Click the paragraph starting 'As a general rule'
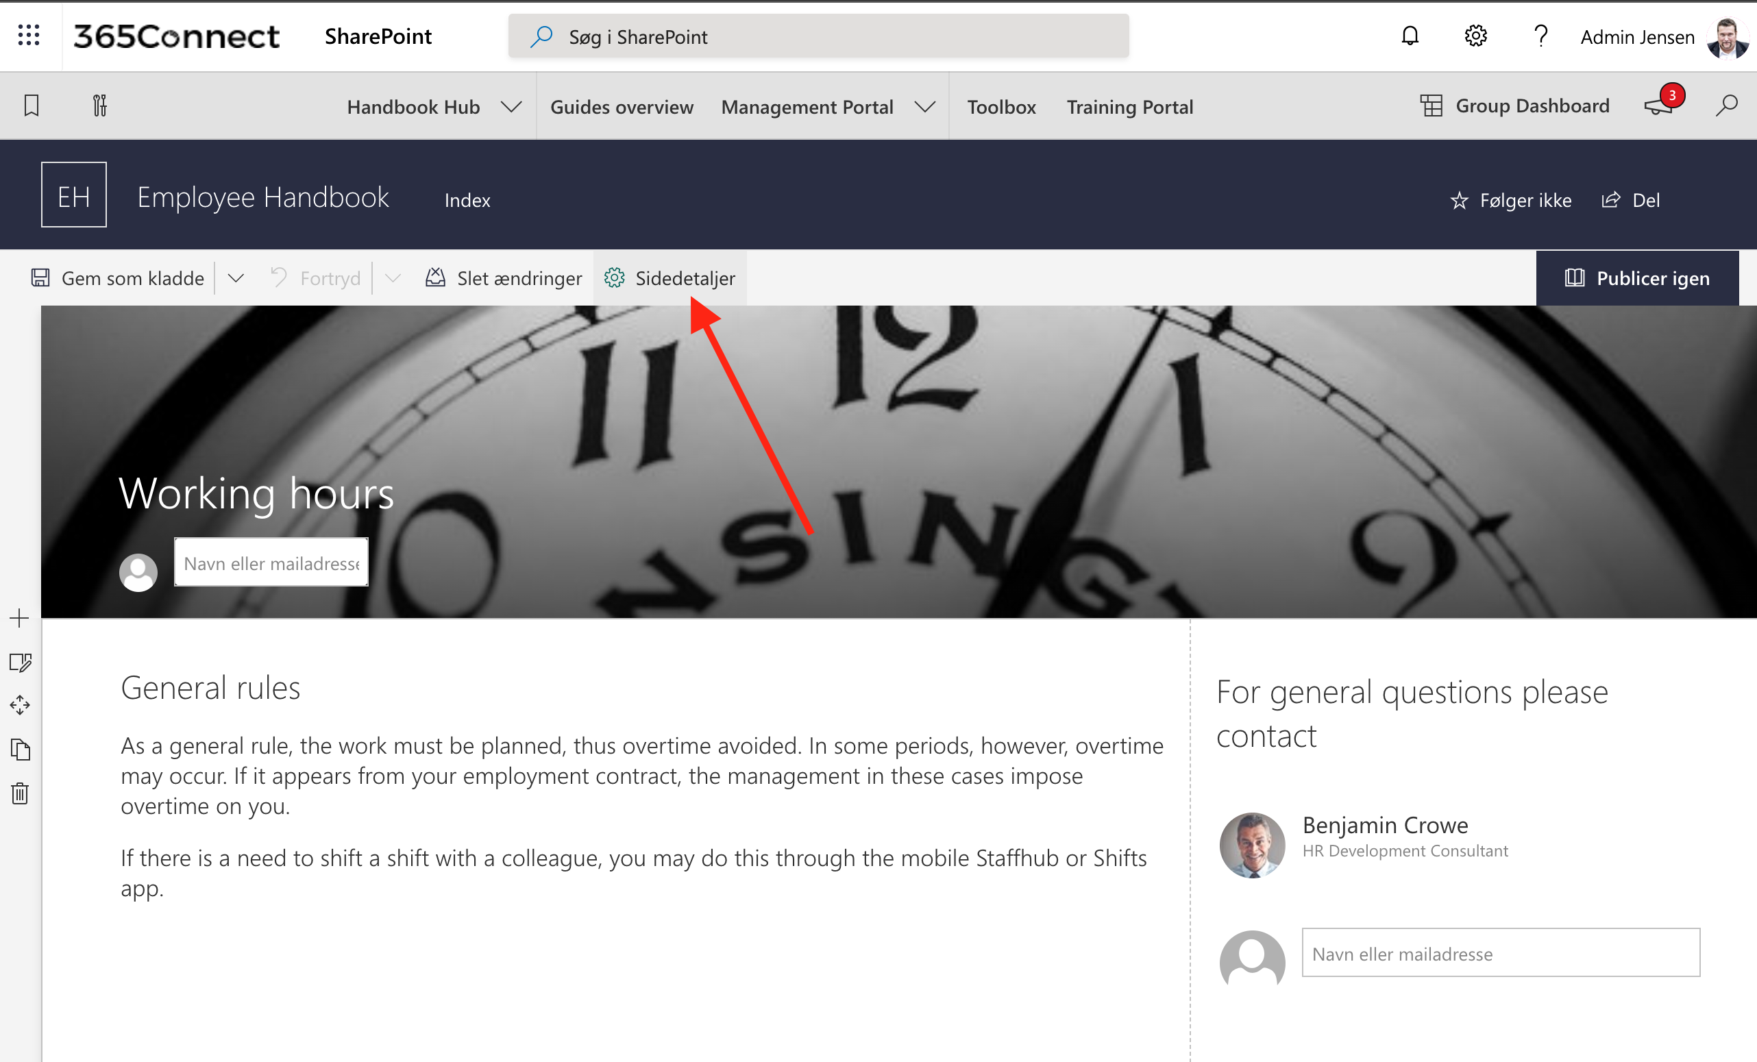 [x=642, y=776]
